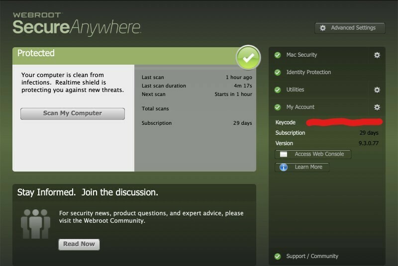Open the Support / Community section
Screen dimensions: 398x266
(x=312, y=256)
